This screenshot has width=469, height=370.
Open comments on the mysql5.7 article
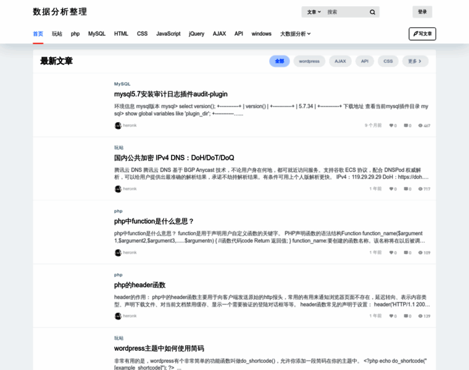[x=405, y=126]
